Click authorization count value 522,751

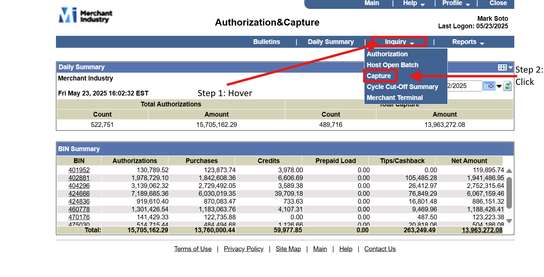tap(102, 125)
